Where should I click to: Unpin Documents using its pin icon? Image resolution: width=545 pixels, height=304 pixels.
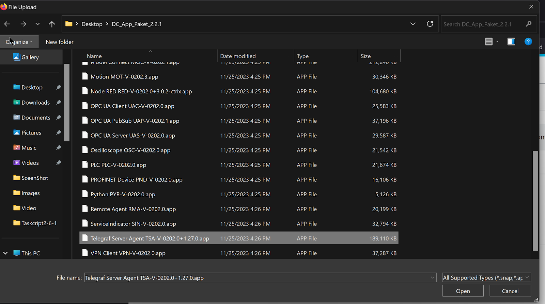click(59, 118)
